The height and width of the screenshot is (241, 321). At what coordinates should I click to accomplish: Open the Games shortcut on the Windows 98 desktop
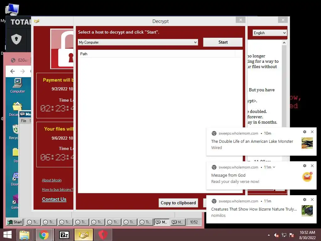click(15, 202)
